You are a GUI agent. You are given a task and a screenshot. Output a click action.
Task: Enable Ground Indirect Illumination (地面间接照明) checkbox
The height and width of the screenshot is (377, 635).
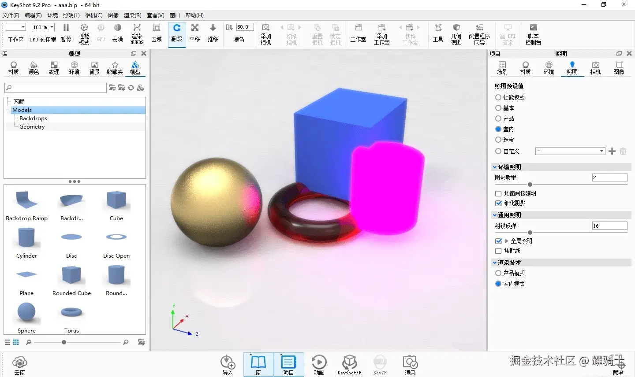(498, 193)
